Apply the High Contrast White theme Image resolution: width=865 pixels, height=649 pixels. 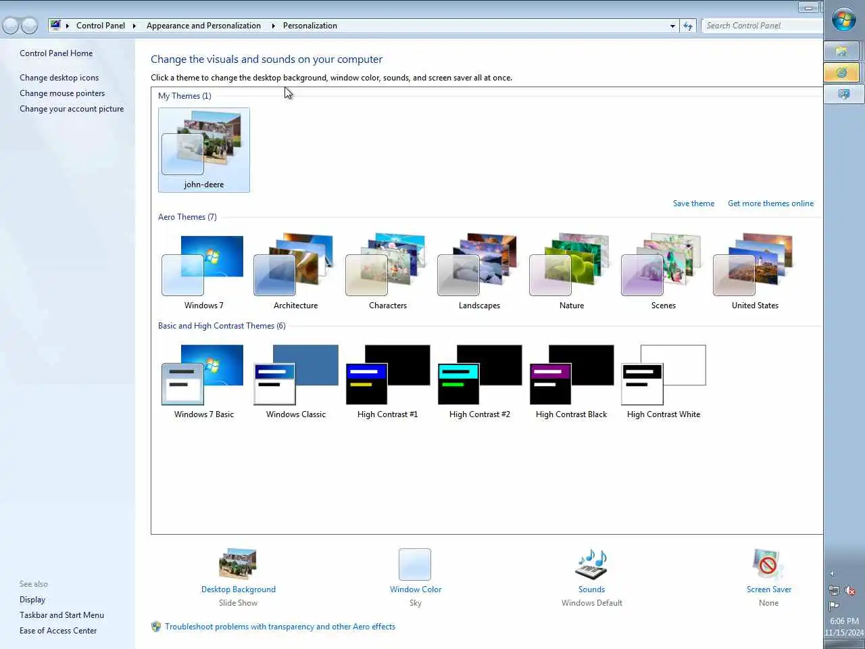(664, 381)
